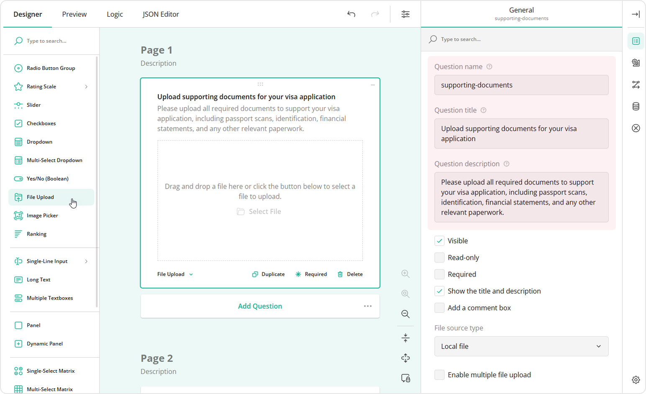646x394 pixels.
Task: Open the JSON Editor tab
Action: tap(161, 14)
